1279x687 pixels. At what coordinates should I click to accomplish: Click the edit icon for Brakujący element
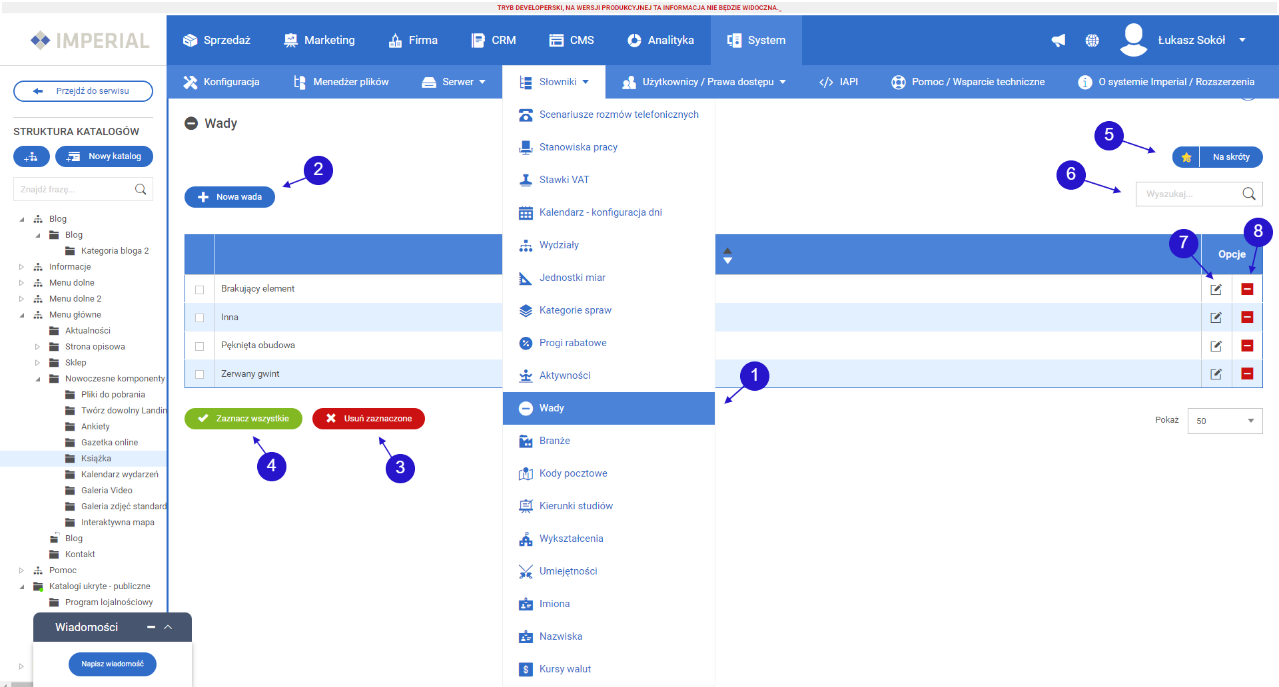point(1216,289)
